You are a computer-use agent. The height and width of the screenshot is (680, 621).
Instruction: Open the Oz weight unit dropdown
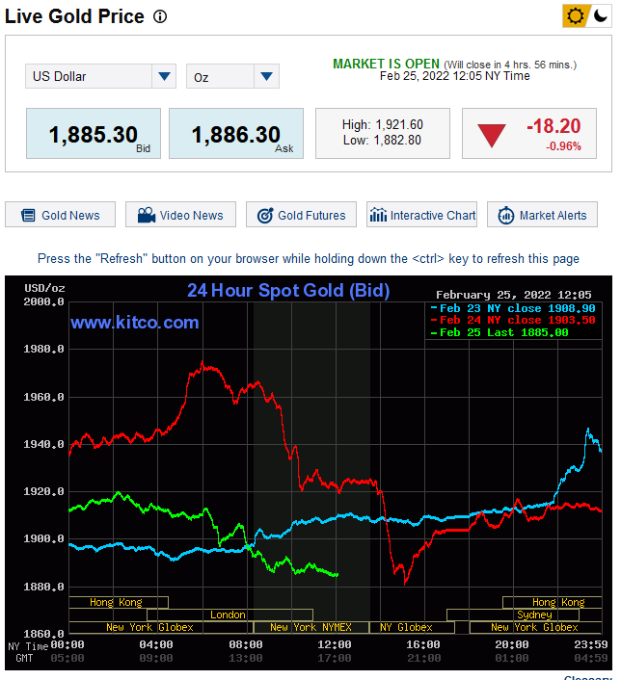(x=232, y=76)
